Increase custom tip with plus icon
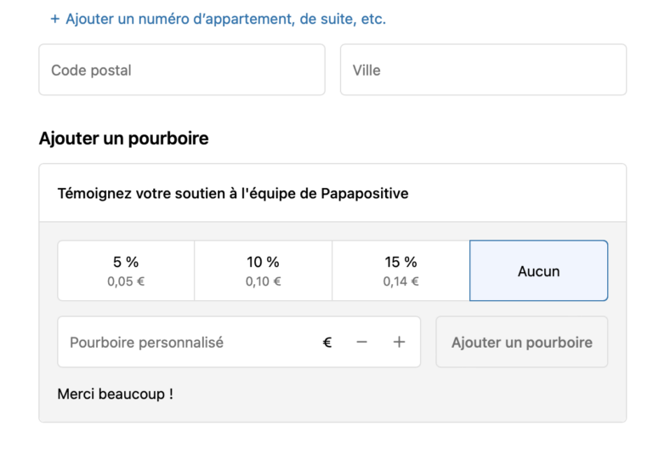Image resolution: width=653 pixels, height=454 pixels. click(399, 342)
